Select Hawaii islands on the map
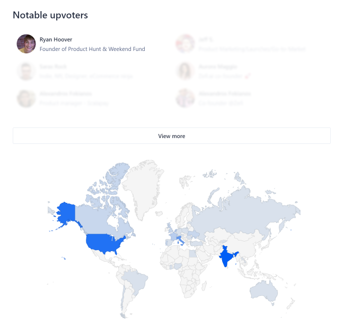 point(64,258)
